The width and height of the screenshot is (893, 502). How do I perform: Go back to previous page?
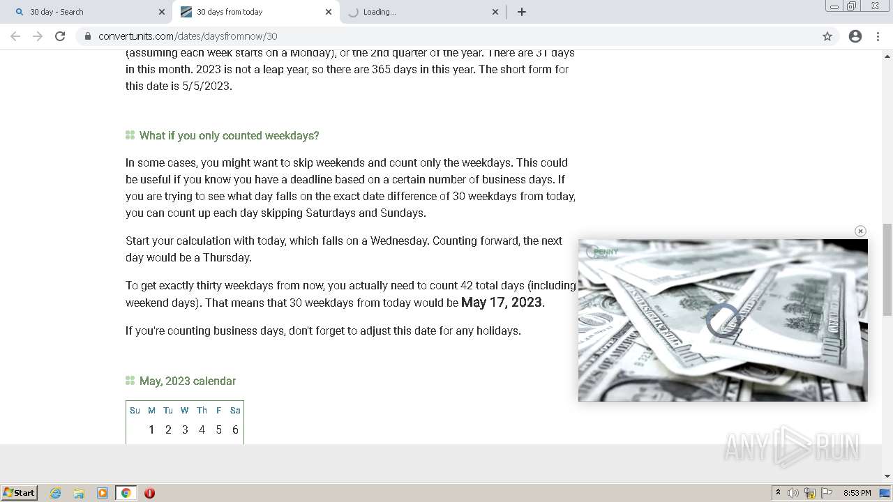point(15,36)
